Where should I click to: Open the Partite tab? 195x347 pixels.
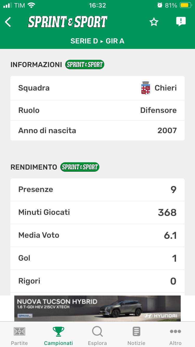pyautogui.click(x=19, y=336)
